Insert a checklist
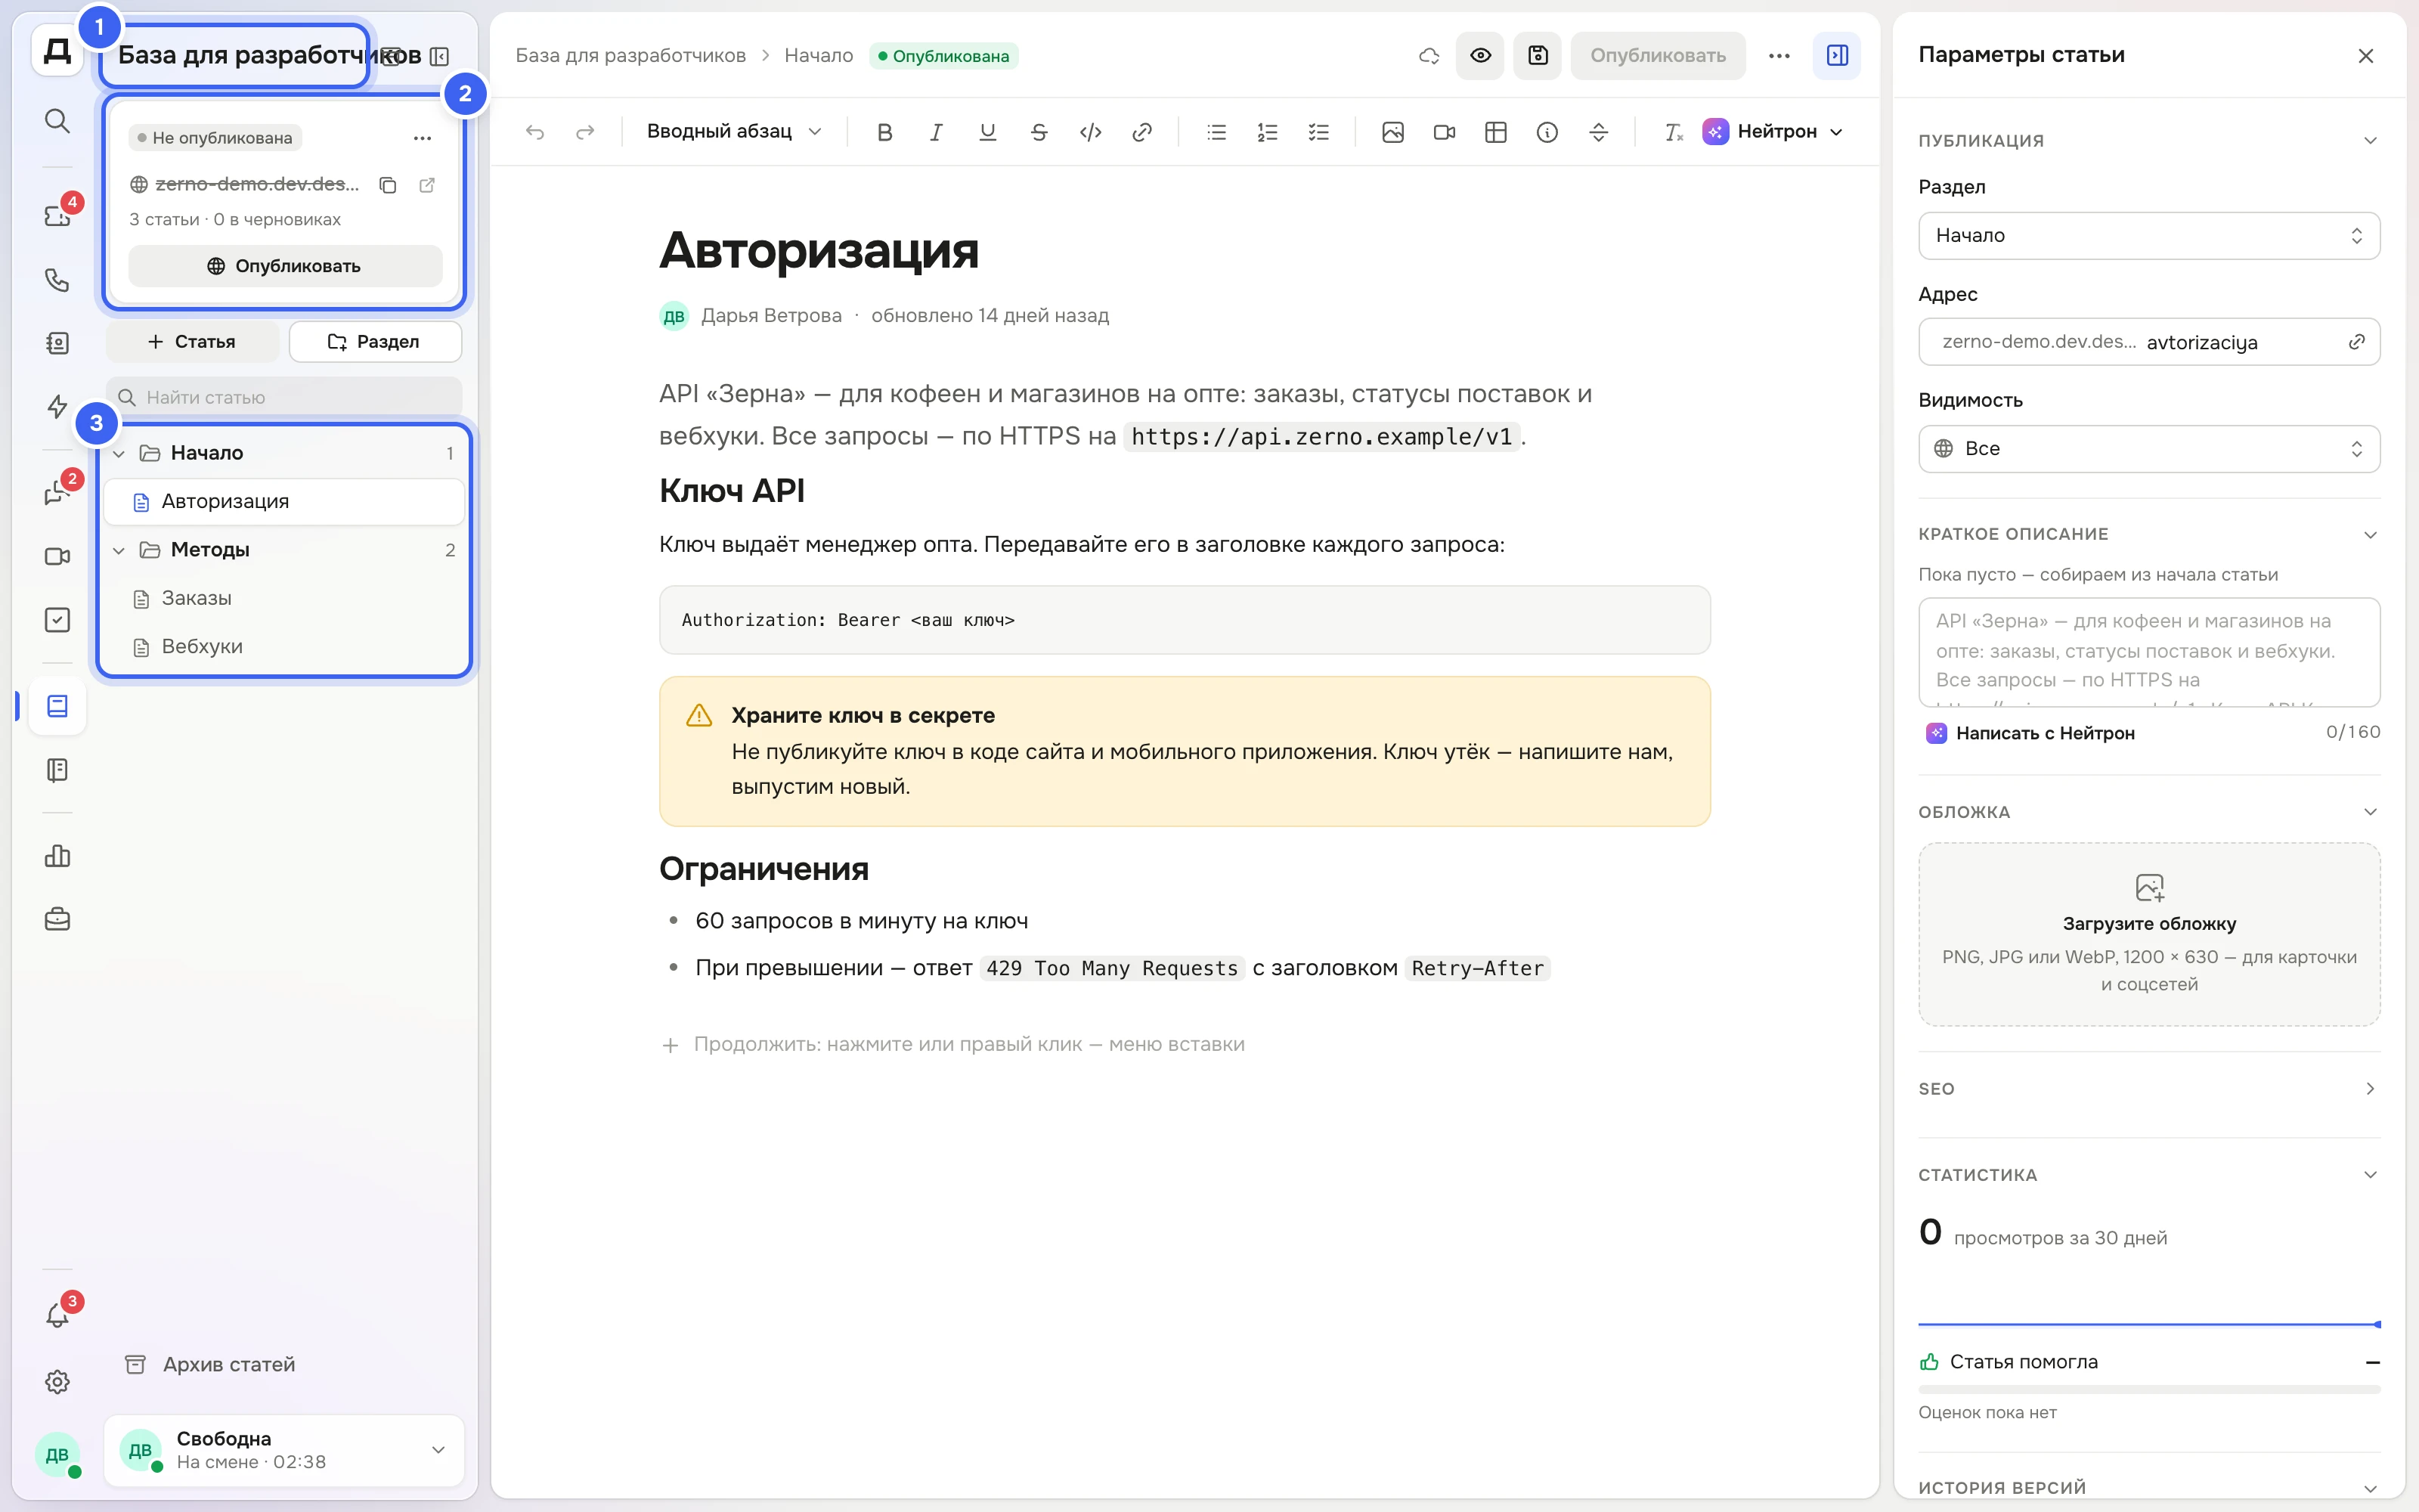This screenshot has width=2419, height=1512. click(1319, 132)
